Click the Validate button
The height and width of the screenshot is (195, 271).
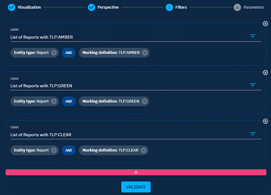point(135,187)
